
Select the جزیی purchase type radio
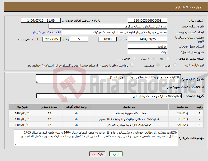[175, 65]
